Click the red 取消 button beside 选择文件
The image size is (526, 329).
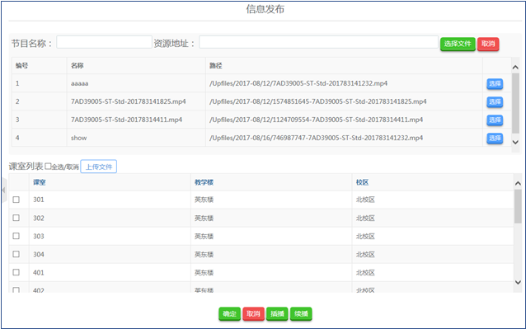click(x=488, y=44)
